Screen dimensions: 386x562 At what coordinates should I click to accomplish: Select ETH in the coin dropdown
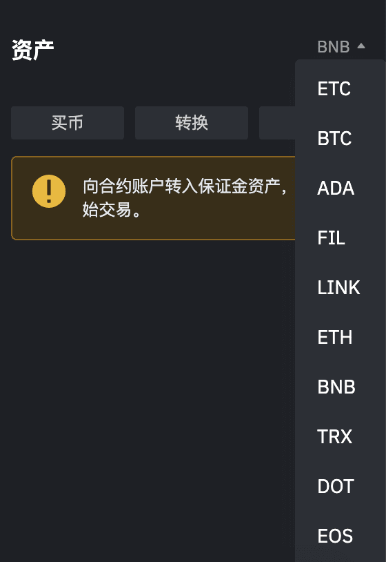click(335, 338)
